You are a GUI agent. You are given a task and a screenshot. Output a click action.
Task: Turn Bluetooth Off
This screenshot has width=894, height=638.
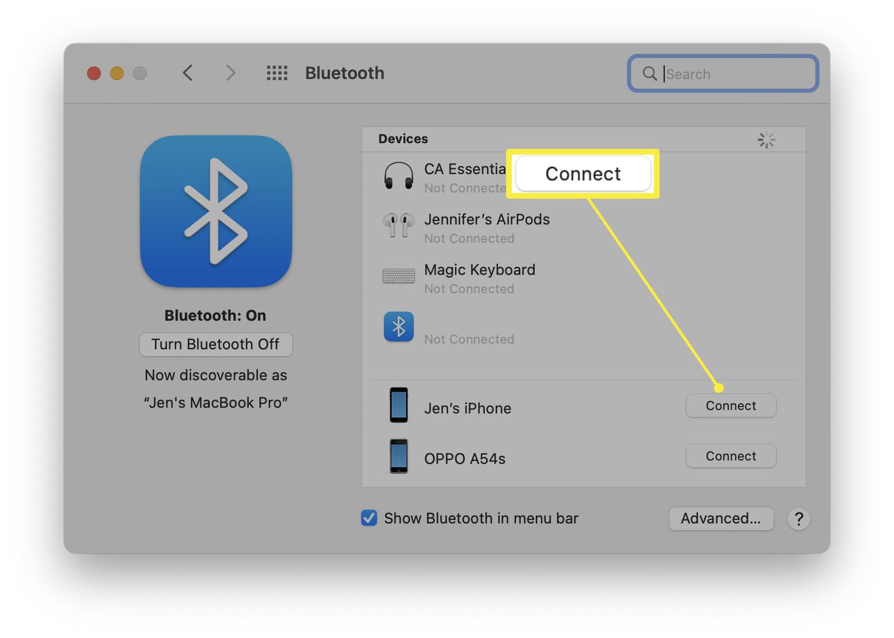215,344
